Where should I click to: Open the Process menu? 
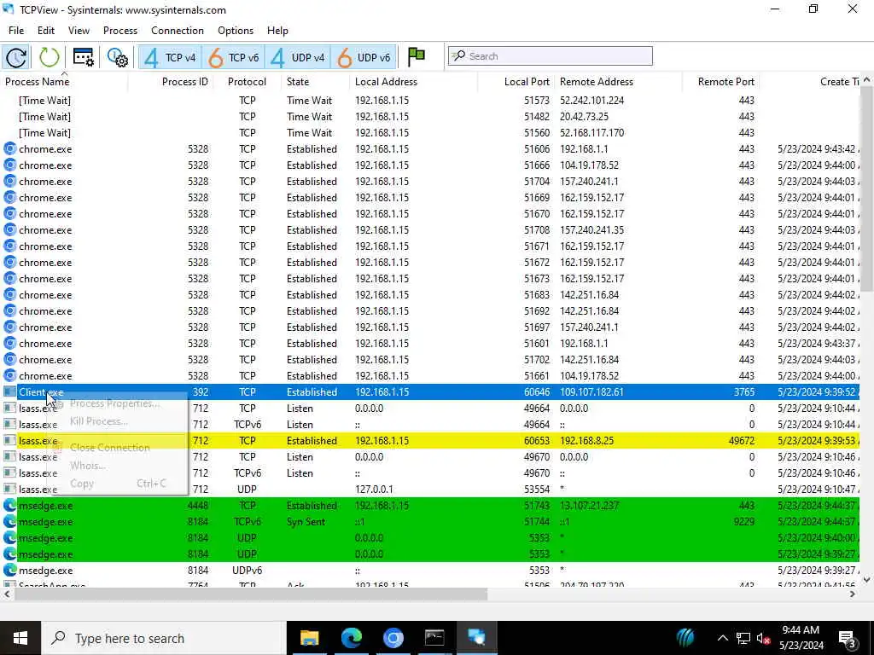[x=119, y=31]
